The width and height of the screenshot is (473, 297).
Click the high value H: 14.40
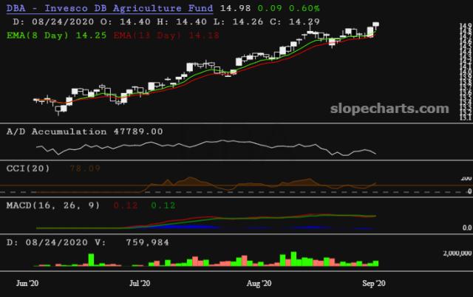click(182, 21)
